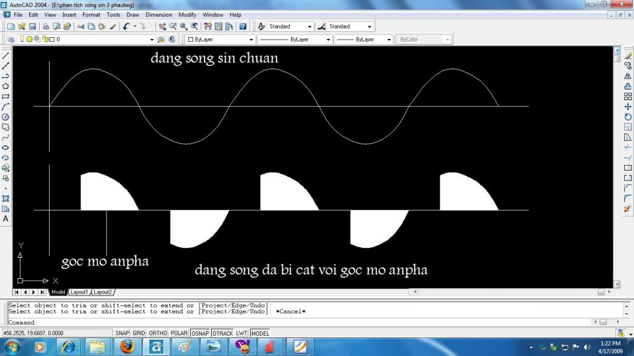
Task: Pick the Circle tool in Draw toolbar
Action: tap(6, 117)
